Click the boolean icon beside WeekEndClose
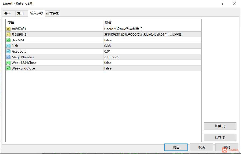Screen dimensions: 241x154 pyautogui.click(x=8, y=68)
